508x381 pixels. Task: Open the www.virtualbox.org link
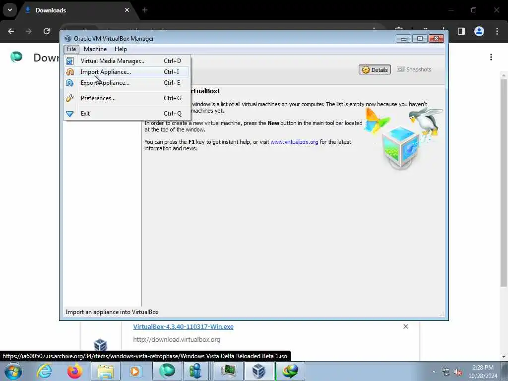[x=294, y=142]
